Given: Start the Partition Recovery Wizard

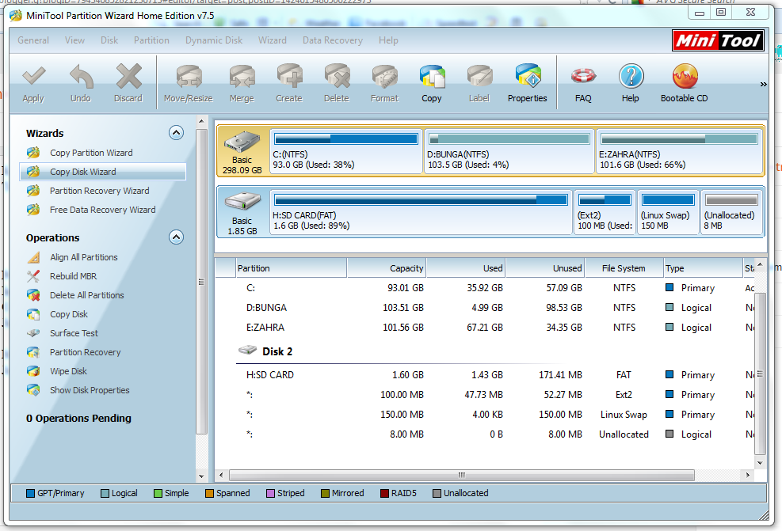Looking at the screenshot, I should click(99, 191).
